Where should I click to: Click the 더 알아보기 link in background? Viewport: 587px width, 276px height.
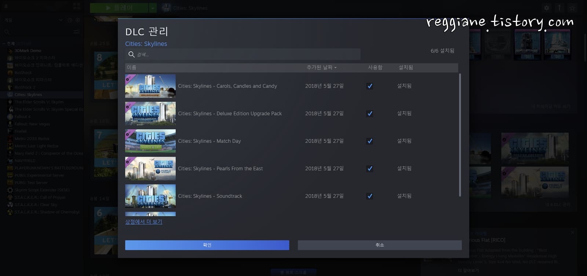pyautogui.click(x=468, y=271)
